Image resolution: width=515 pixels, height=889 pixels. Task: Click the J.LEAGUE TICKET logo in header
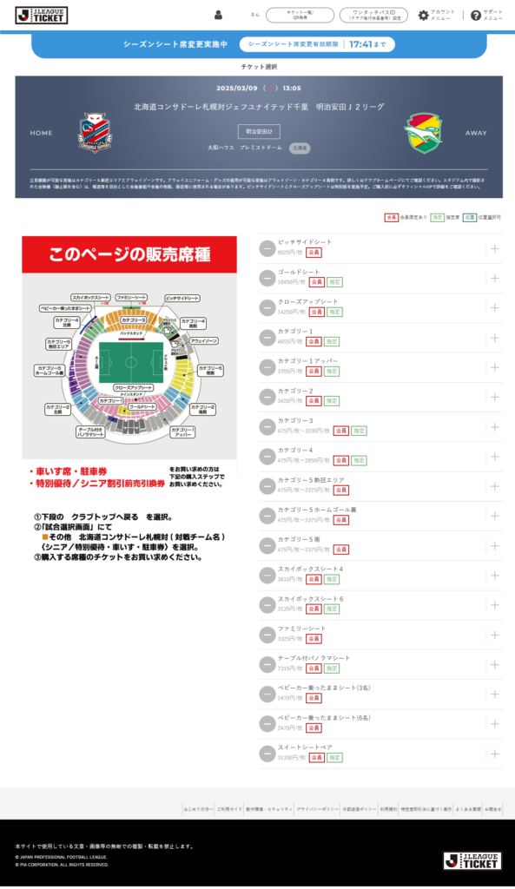click(x=42, y=16)
